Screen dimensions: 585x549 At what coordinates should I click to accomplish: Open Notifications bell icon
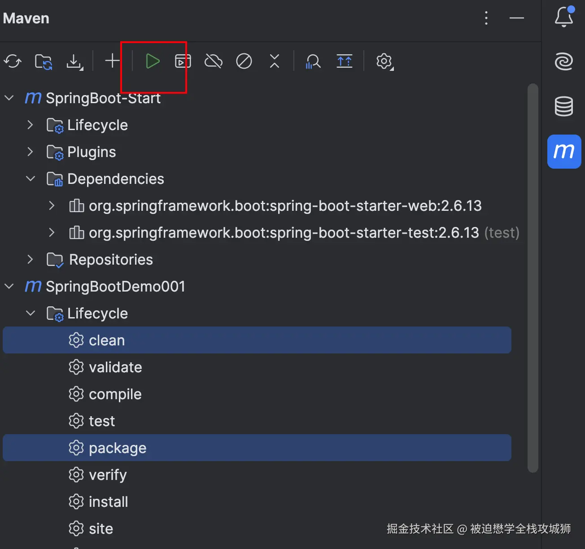pyautogui.click(x=564, y=17)
